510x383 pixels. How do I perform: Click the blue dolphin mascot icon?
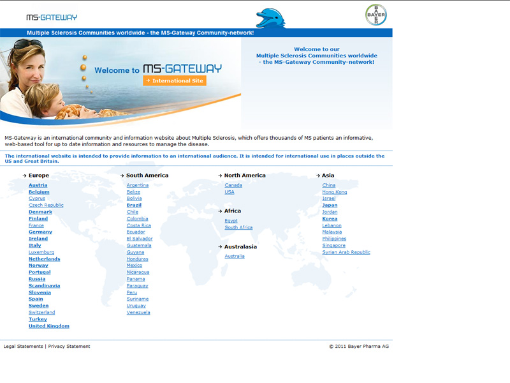coord(270,19)
